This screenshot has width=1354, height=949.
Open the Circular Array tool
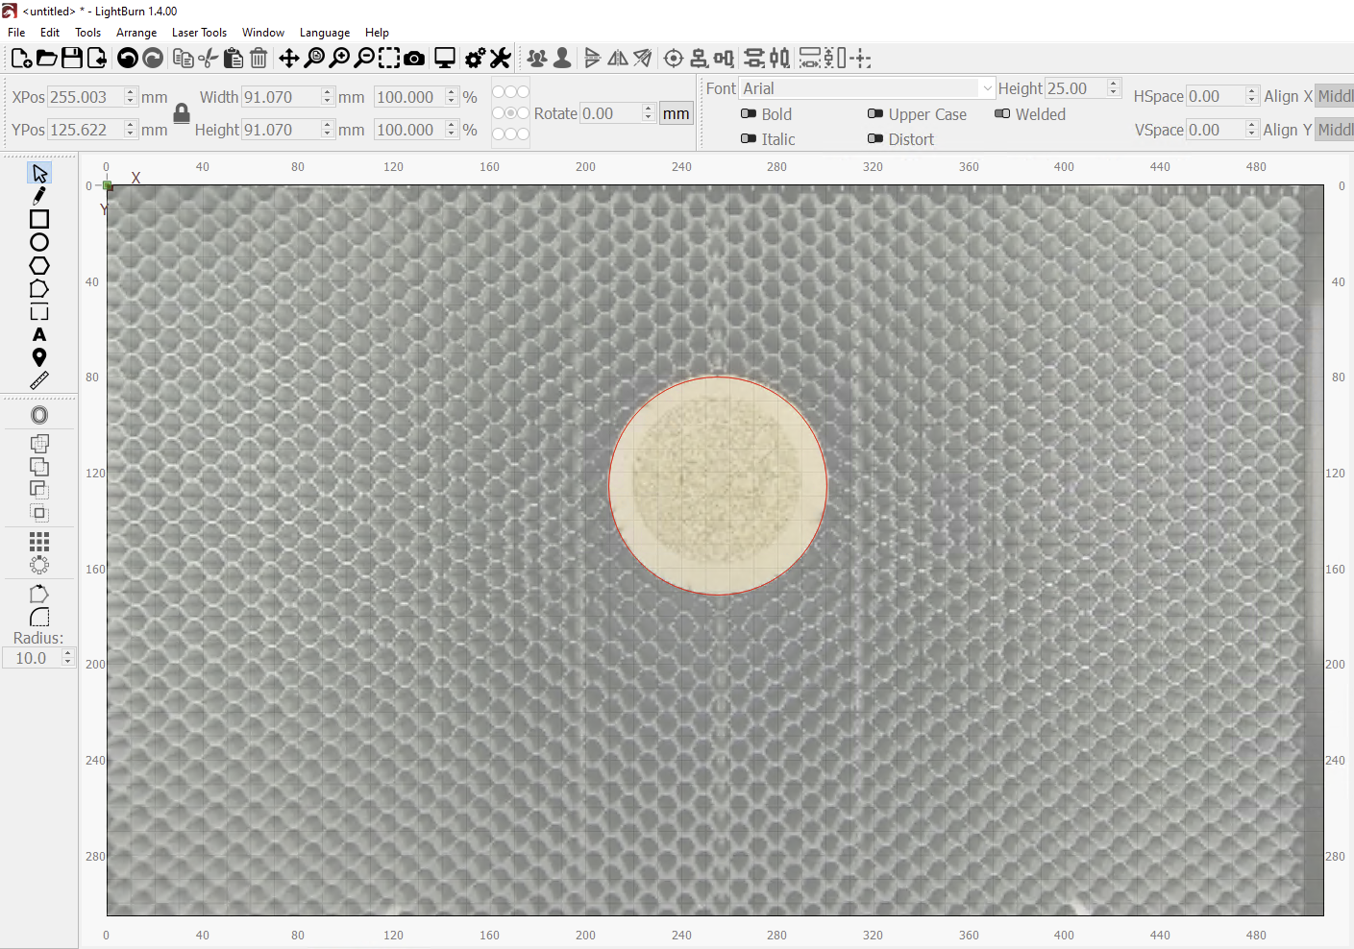click(x=39, y=565)
